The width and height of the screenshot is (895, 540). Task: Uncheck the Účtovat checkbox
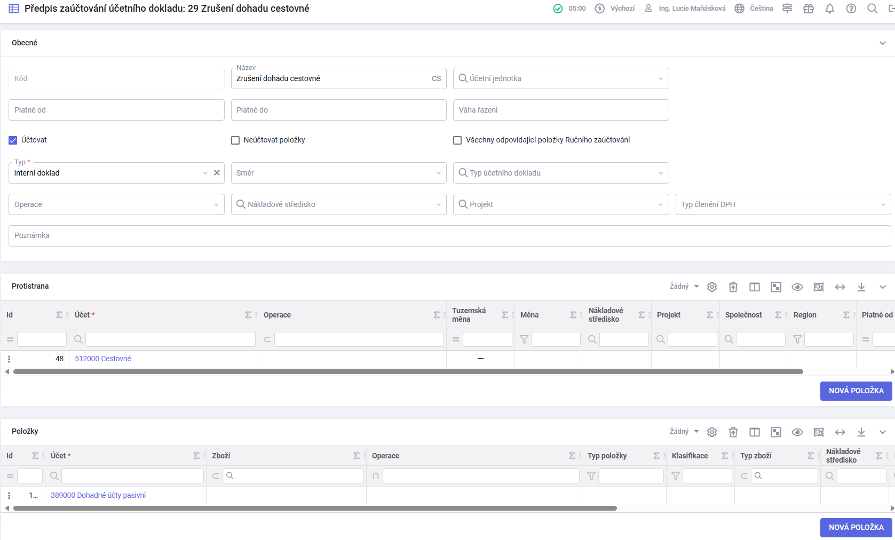tap(13, 140)
